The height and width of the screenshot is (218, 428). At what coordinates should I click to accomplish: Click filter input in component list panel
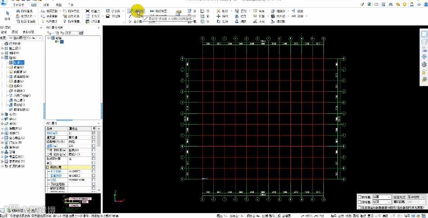[x=72, y=33]
